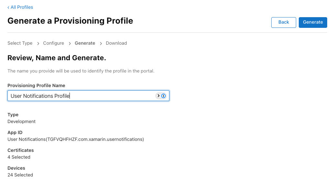Click the 24 Selected devices value

[x=20, y=175]
